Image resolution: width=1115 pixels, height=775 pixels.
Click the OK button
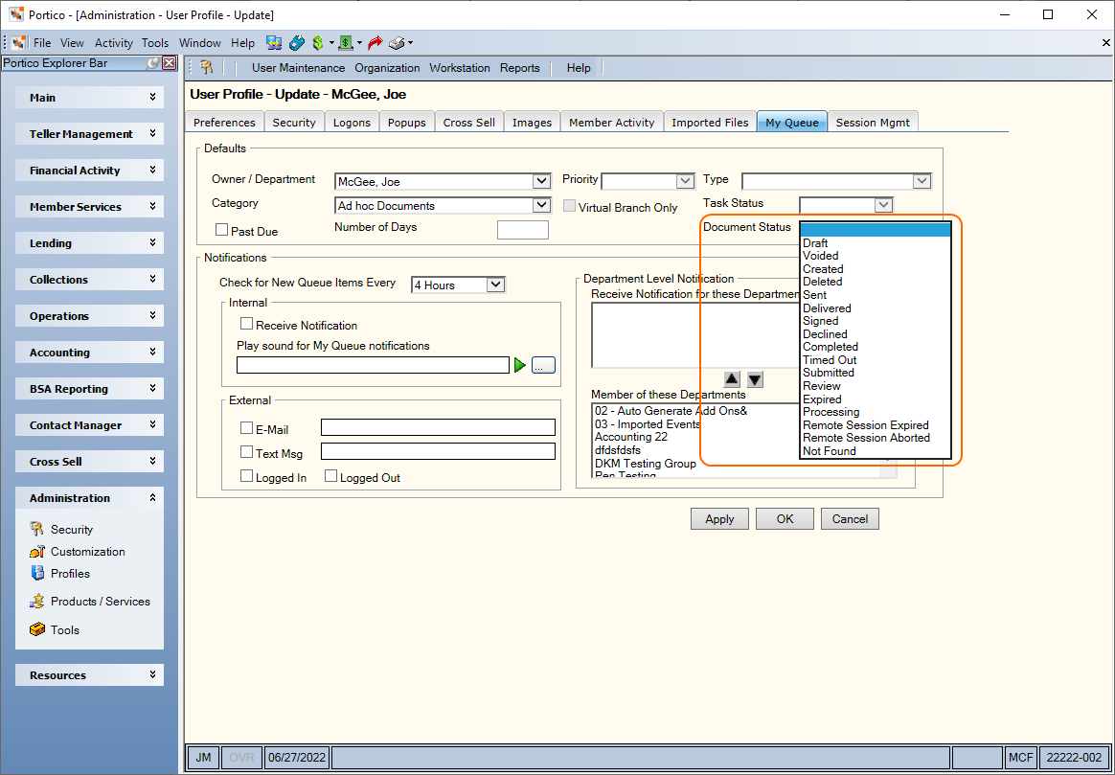click(x=785, y=519)
